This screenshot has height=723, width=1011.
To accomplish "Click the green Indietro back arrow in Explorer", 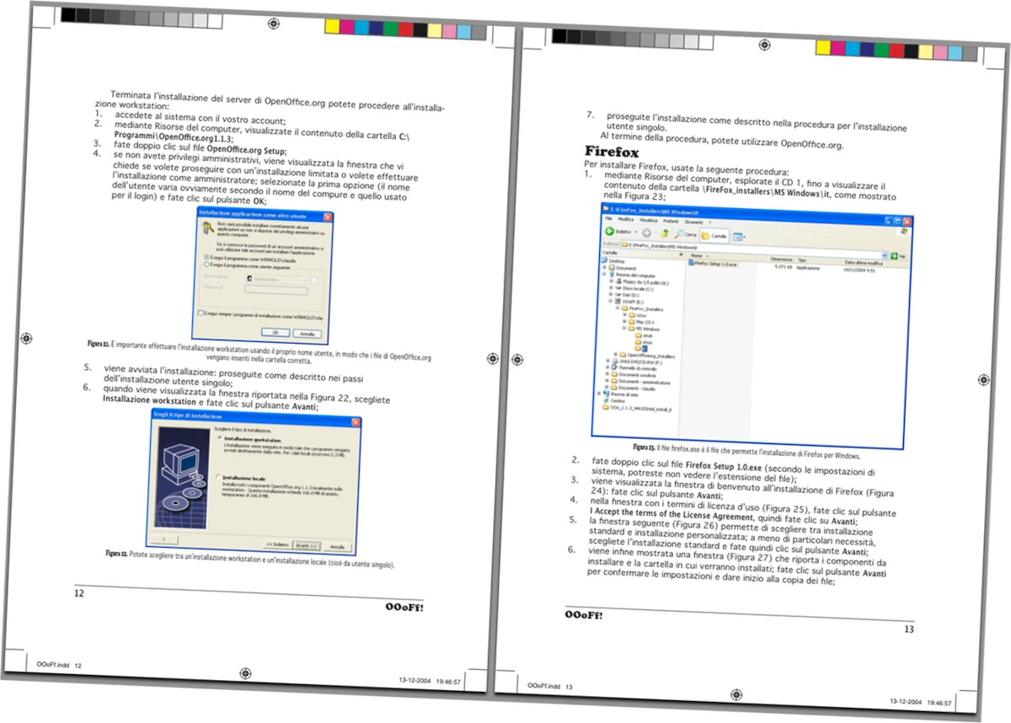I will click(610, 231).
